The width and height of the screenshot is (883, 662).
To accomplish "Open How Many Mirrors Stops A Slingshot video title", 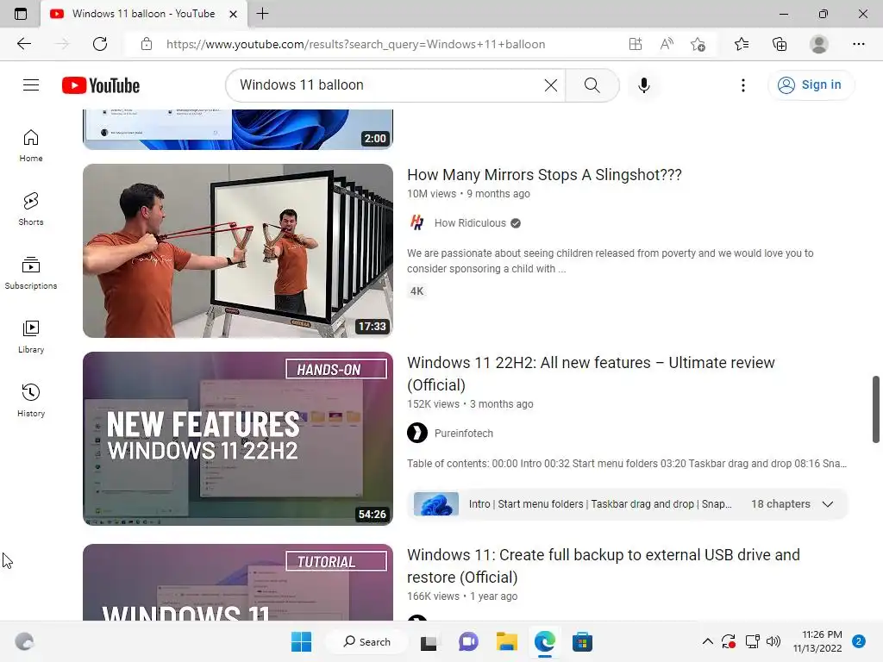I will click(x=544, y=175).
